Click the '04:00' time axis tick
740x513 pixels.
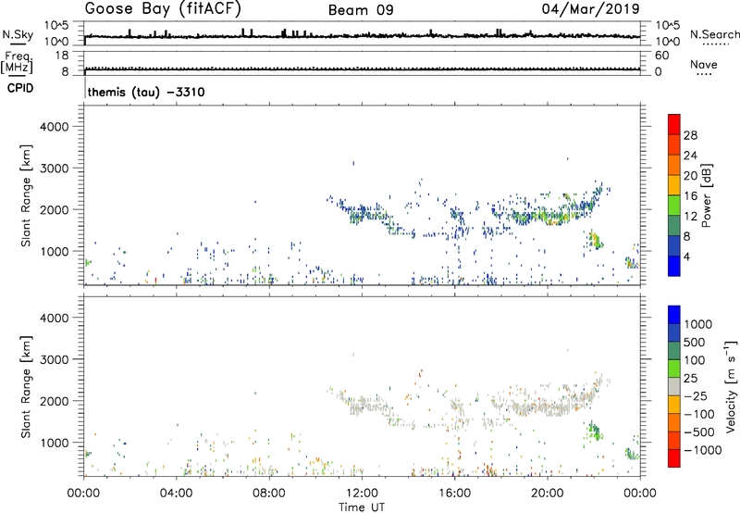[176, 494]
